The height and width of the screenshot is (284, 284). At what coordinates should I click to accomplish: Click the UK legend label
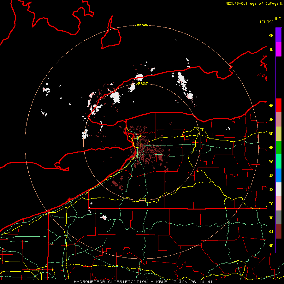click(271, 50)
